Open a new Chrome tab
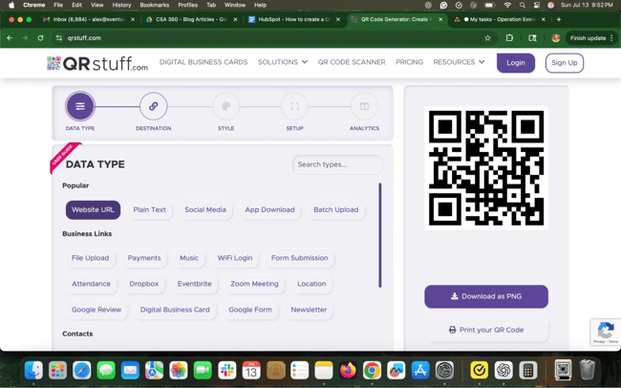The image size is (621, 388). coord(559,19)
